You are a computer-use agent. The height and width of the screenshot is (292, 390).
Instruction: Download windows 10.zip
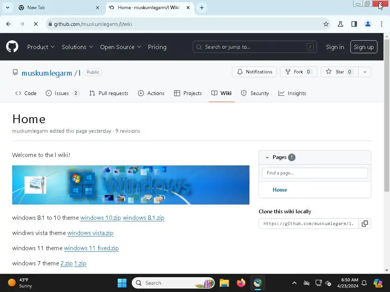pyautogui.click(x=101, y=218)
